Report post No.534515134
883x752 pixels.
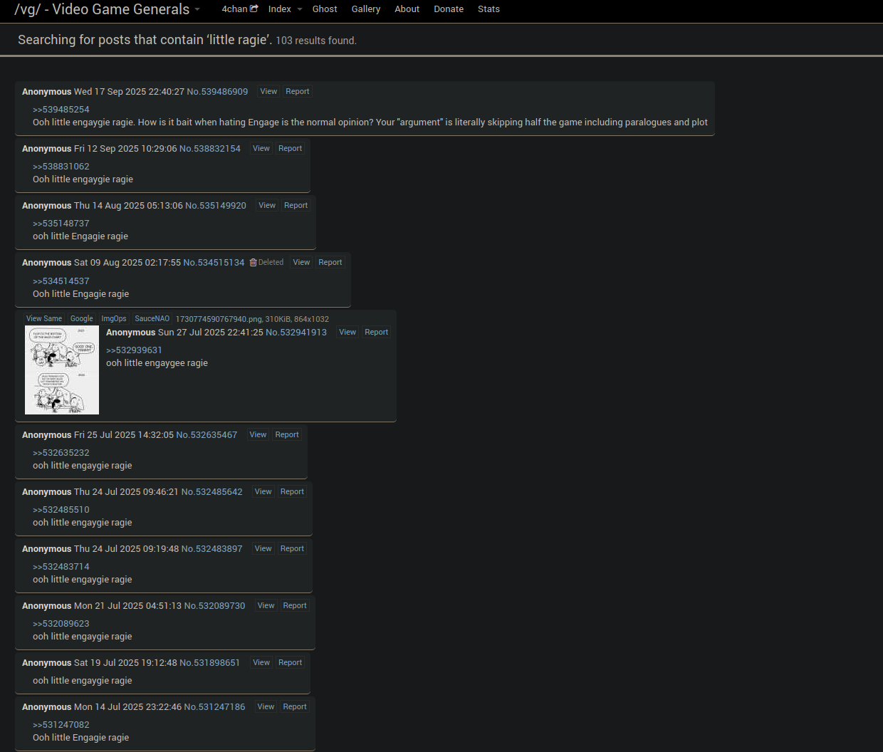[x=330, y=262]
